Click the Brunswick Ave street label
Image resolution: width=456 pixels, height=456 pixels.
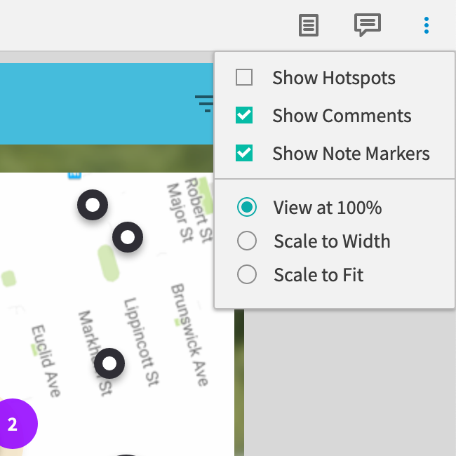(x=189, y=335)
